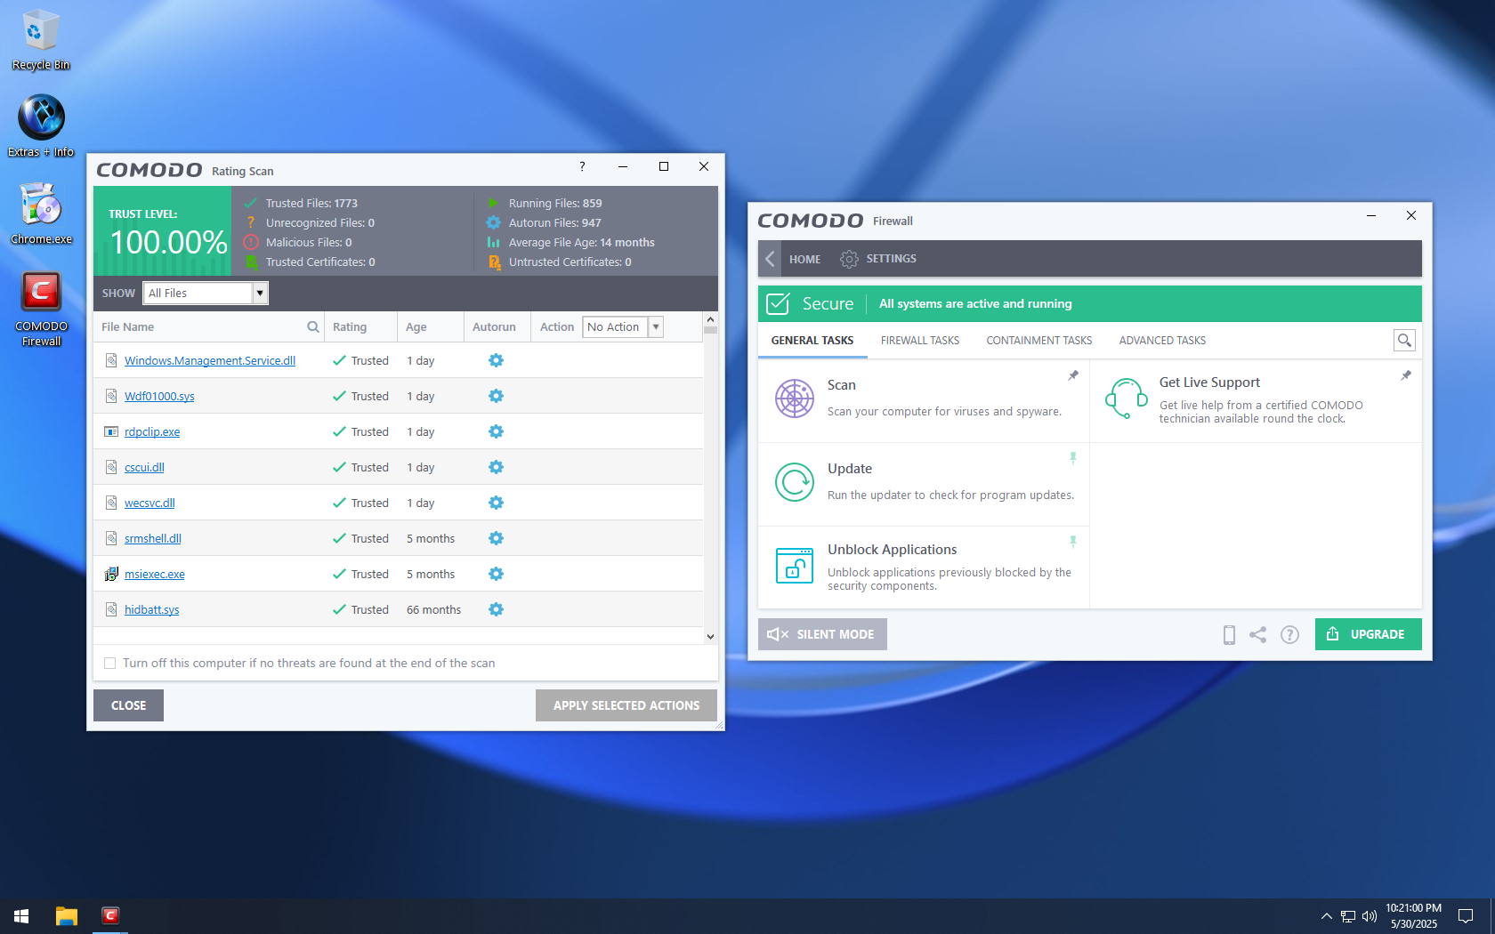This screenshot has width=1495, height=934.
Task: Click the share icon in Firewall footer
Action: pos(1257,634)
